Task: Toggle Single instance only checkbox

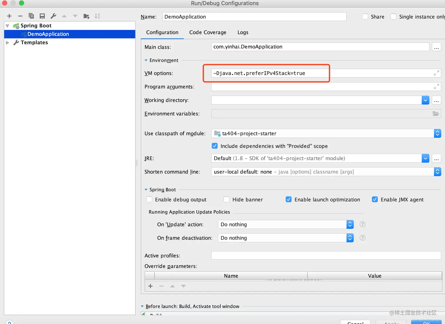Action: click(x=393, y=17)
